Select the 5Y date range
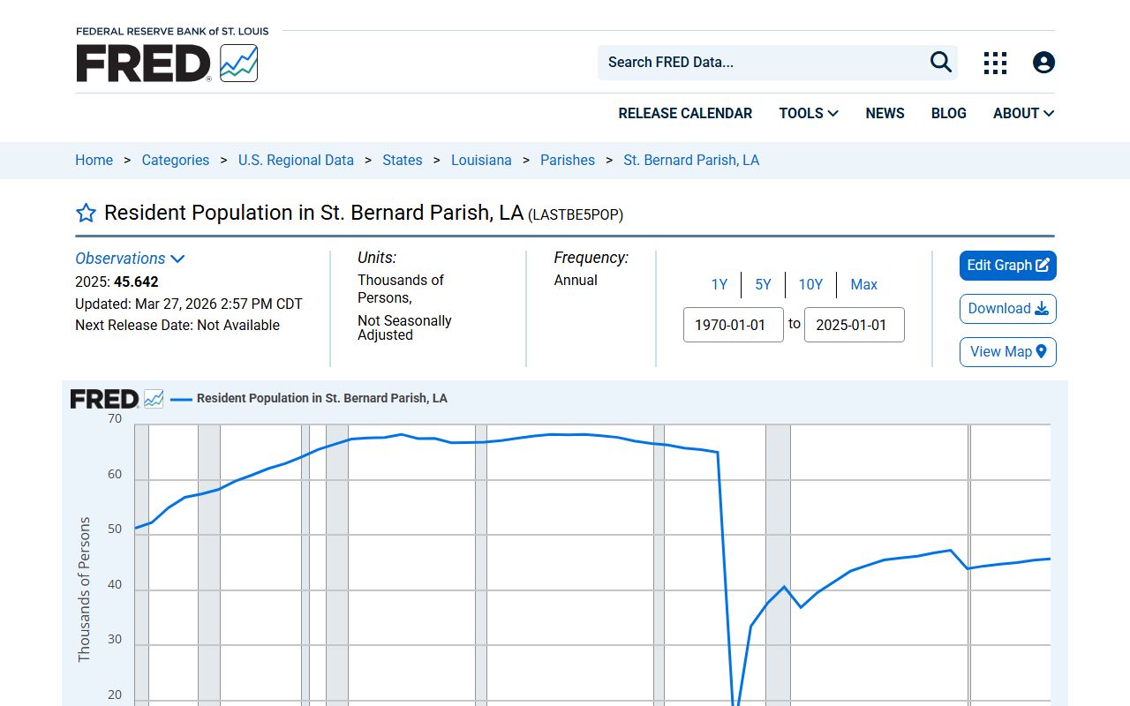This screenshot has width=1130, height=706. (763, 284)
